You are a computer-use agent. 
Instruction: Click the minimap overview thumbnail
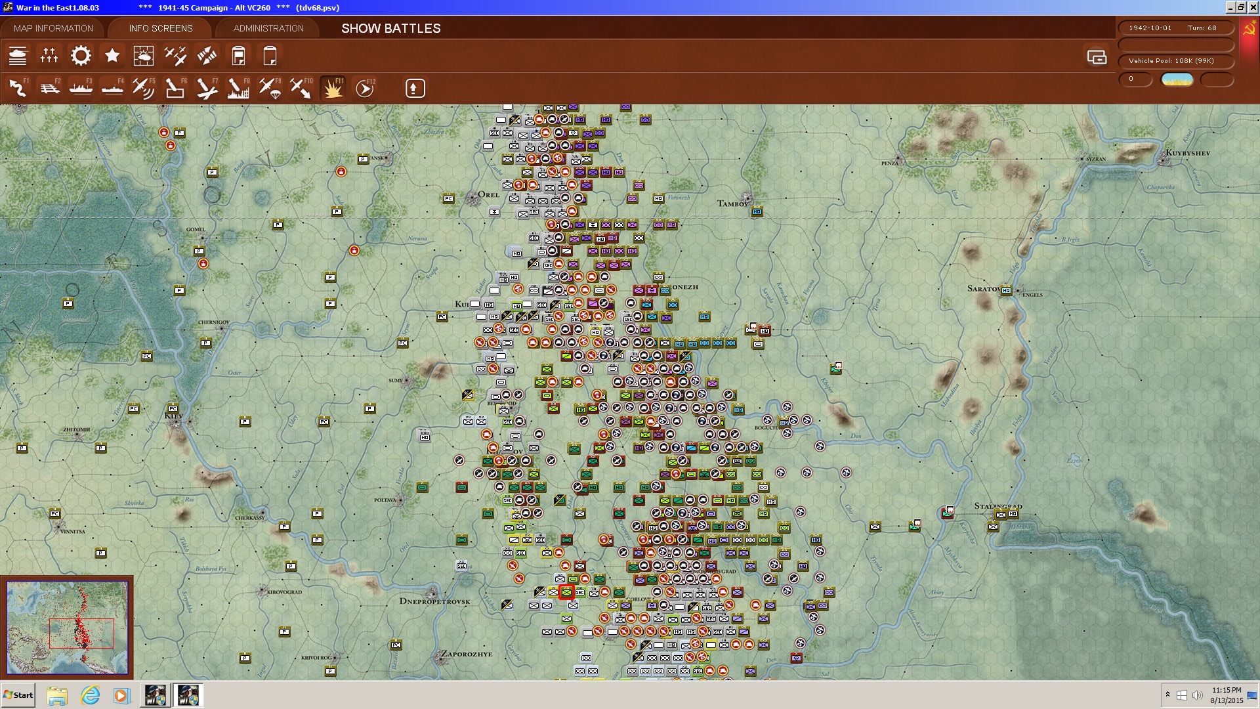68,628
